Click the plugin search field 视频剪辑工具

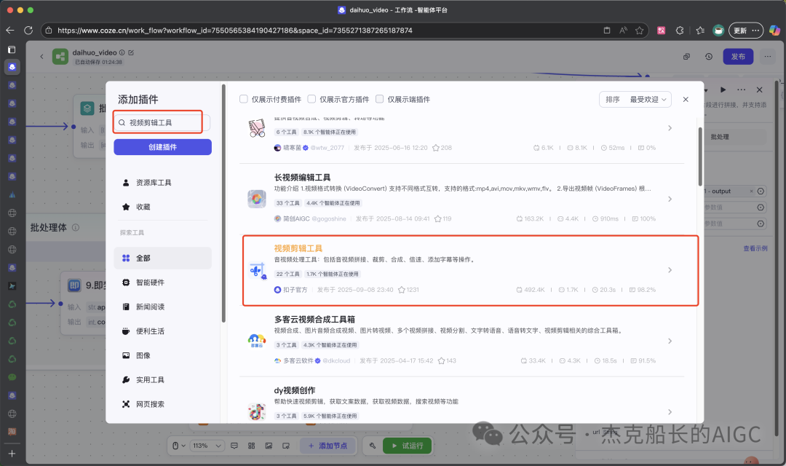point(162,122)
